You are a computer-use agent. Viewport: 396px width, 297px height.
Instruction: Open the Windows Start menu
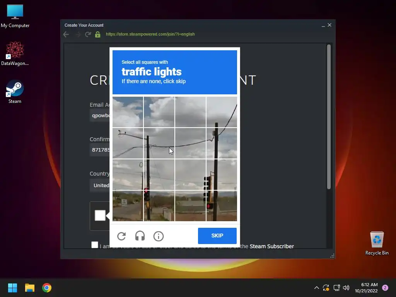[x=12, y=288]
